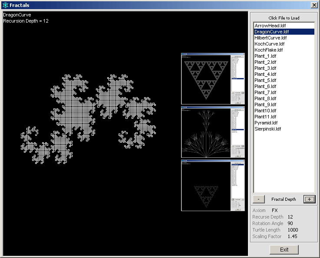Decrease fractal depth with minus button

[258, 199]
